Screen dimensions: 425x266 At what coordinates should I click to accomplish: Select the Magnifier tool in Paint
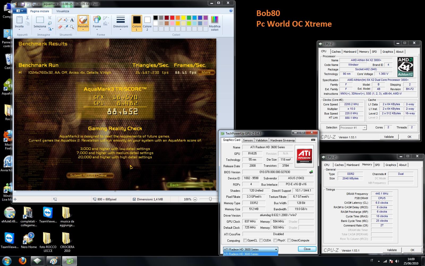72,27
